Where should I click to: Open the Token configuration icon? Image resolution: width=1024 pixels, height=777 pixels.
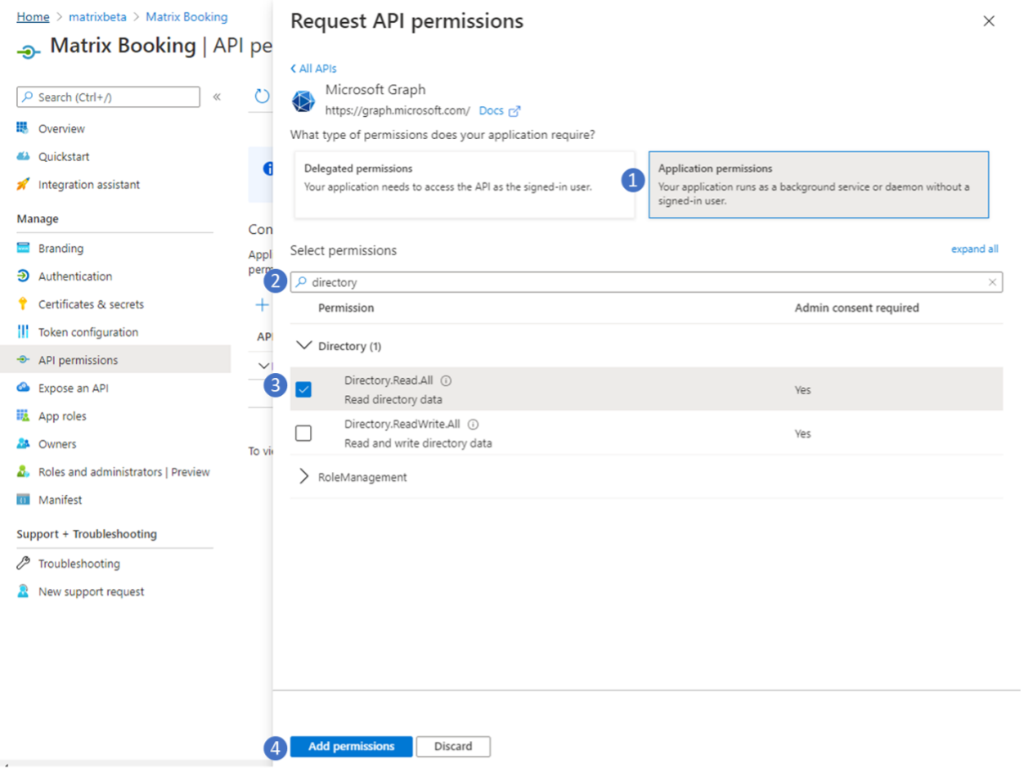23,332
